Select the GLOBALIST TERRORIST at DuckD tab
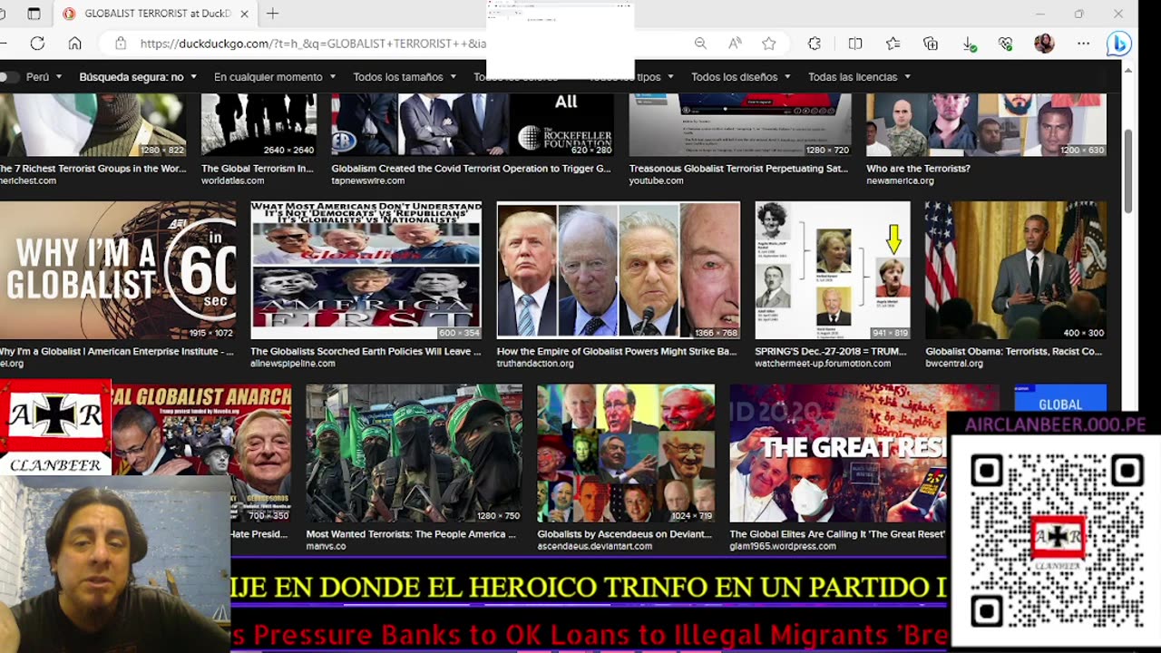Image resolution: width=1161 pixels, height=653 pixels. [156, 14]
